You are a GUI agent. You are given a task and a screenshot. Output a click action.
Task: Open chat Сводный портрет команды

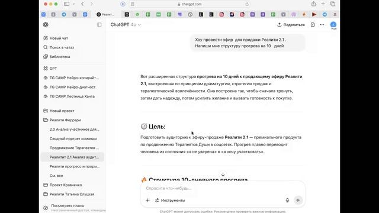pyautogui.click(x=73, y=138)
